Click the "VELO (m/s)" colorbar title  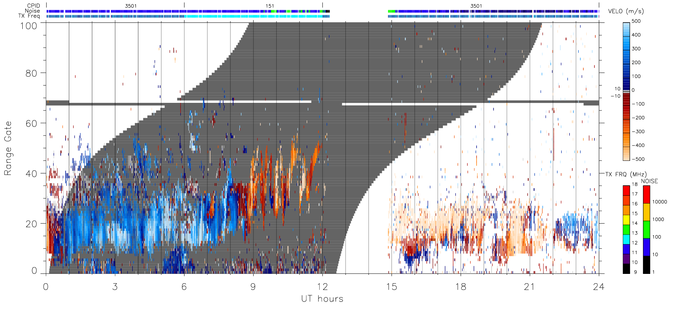tap(626, 11)
